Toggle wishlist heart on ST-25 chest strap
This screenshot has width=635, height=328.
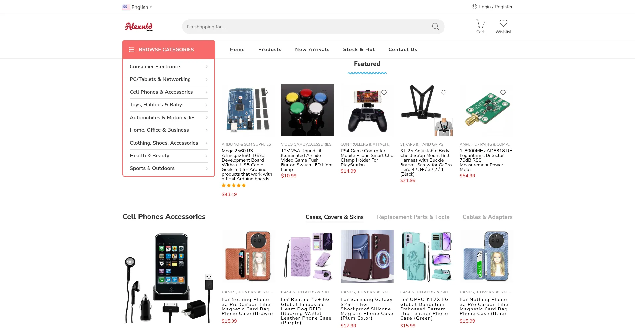444,92
